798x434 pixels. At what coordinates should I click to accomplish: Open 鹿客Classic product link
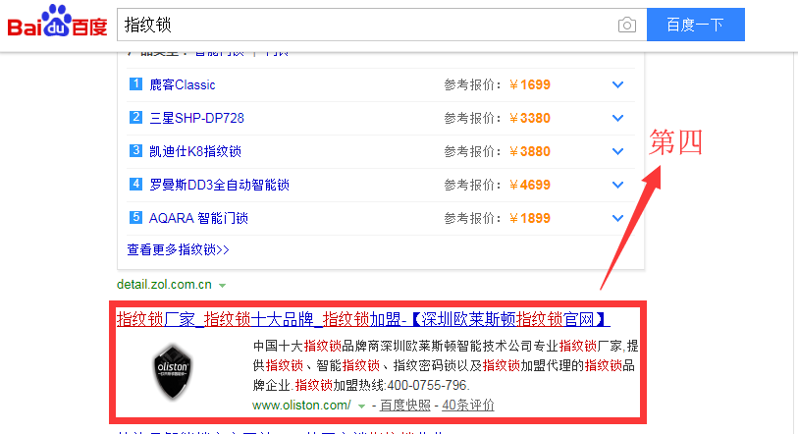pyautogui.click(x=183, y=84)
